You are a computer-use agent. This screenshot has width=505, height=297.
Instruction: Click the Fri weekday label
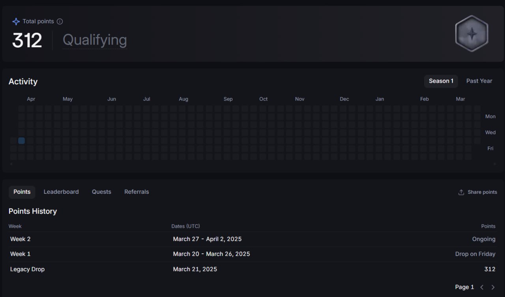[490, 148]
